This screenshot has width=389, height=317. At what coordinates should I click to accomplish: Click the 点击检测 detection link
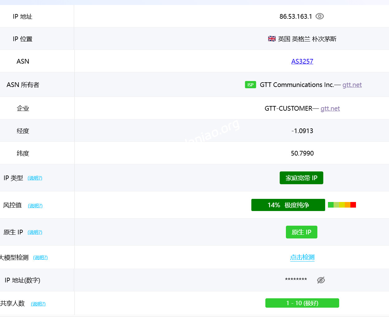point(302,257)
